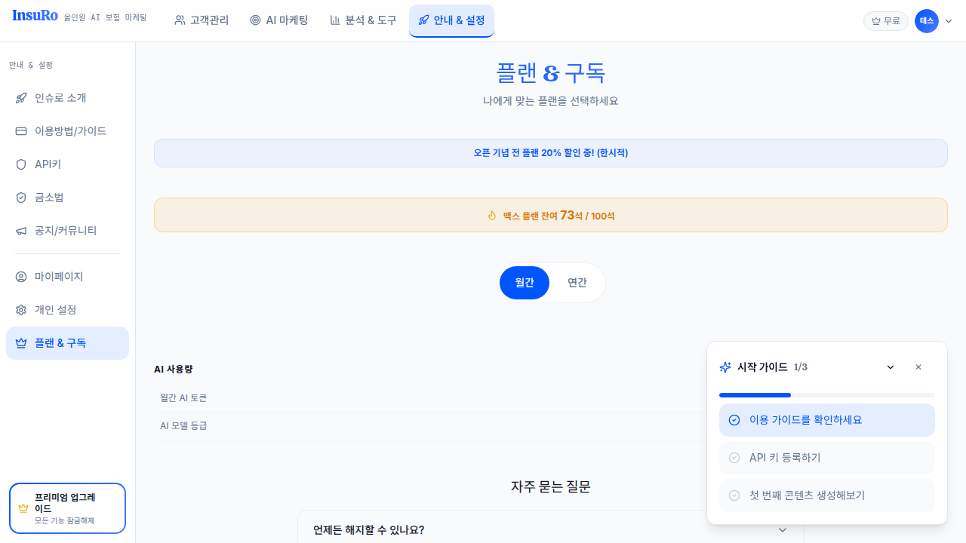Collapse the 시작 가이드 panel

pyautogui.click(x=891, y=367)
